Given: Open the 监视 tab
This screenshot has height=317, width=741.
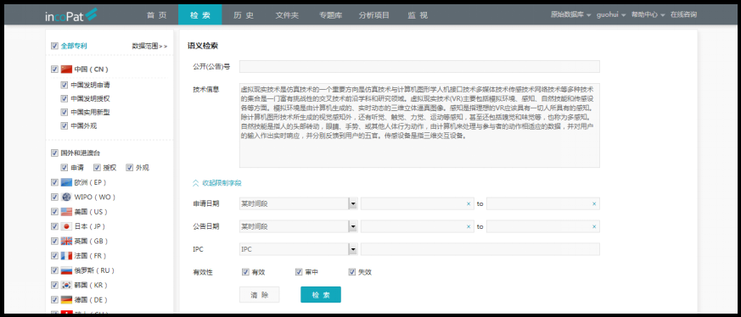Looking at the screenshot, I should [x=418, y=15].
